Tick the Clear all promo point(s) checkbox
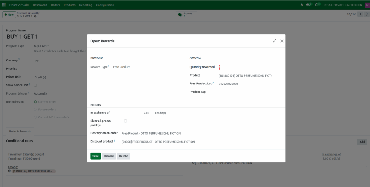This screenshot has height=187, width=370. 125,121
